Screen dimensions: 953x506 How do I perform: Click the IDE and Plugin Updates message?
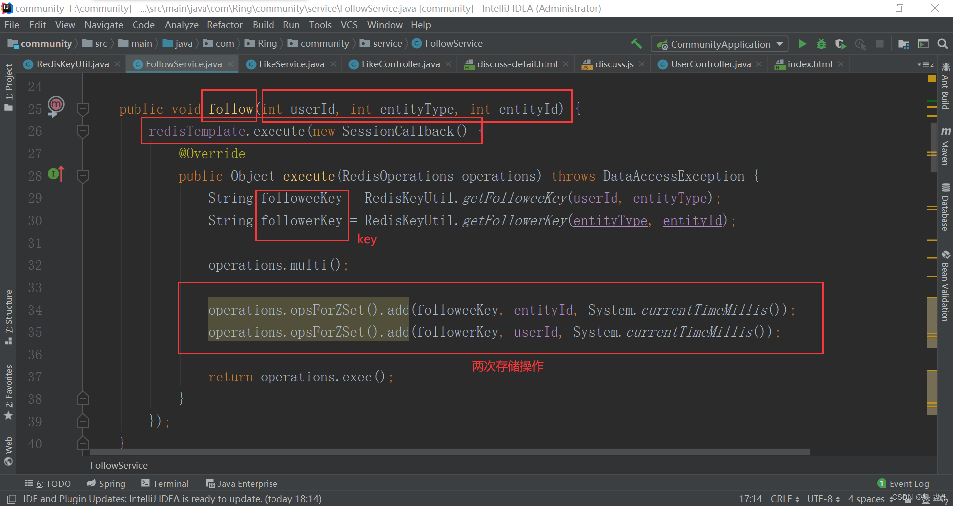click(172, 499)
